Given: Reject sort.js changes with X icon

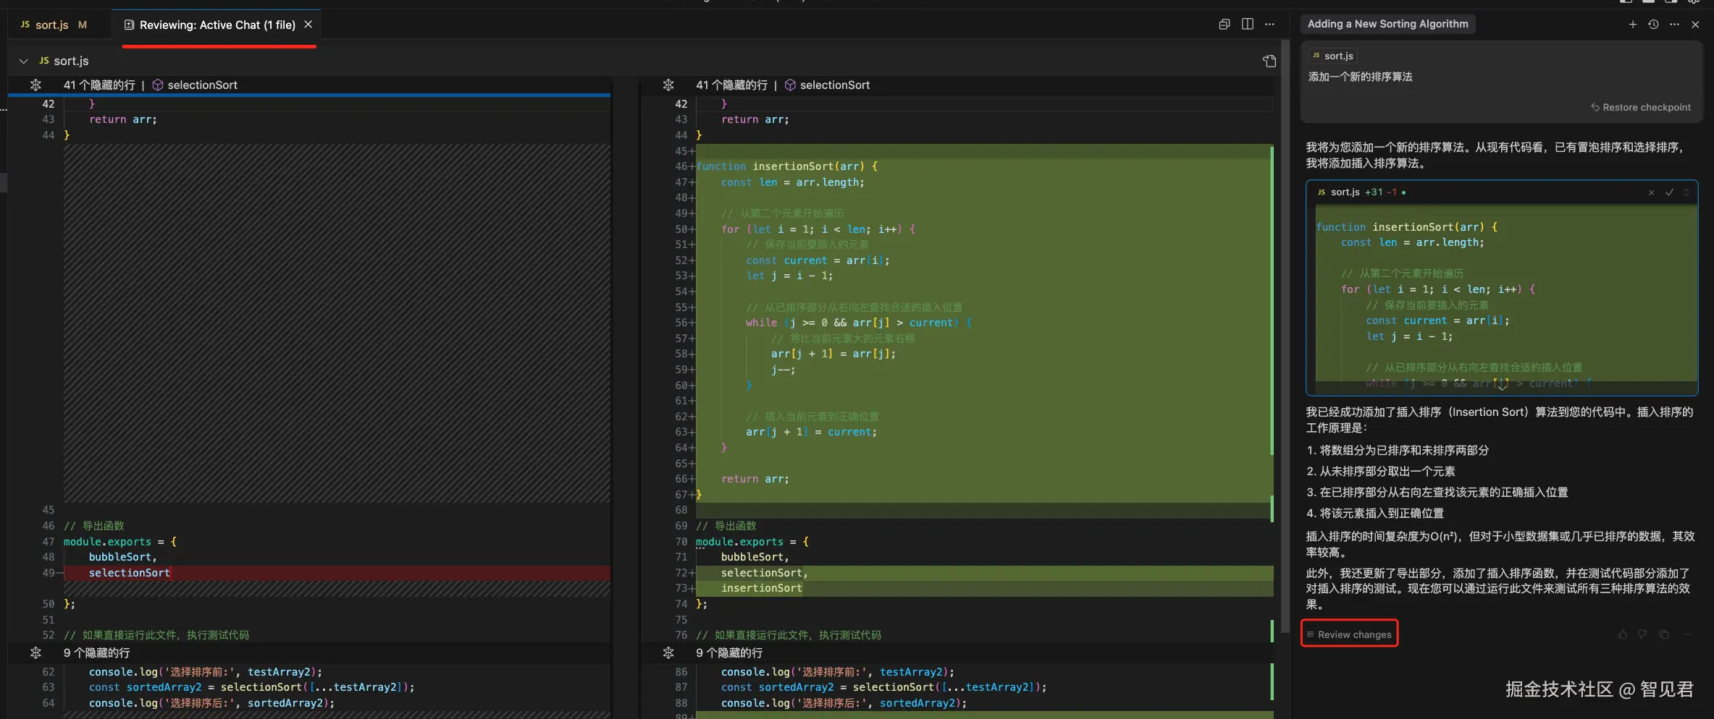Looking at the screenshot, I should click(x=1651, y=192).
